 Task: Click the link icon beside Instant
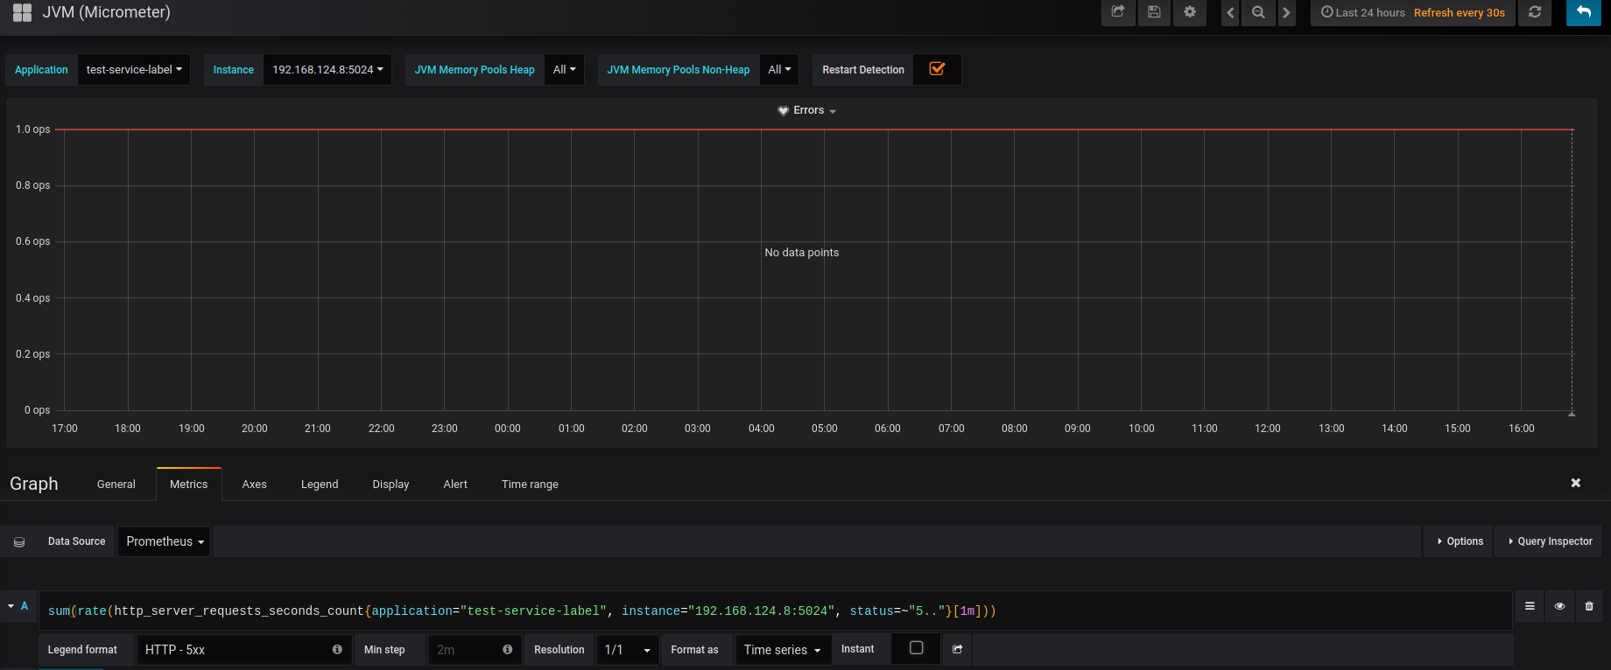click(x=957, y=649)
